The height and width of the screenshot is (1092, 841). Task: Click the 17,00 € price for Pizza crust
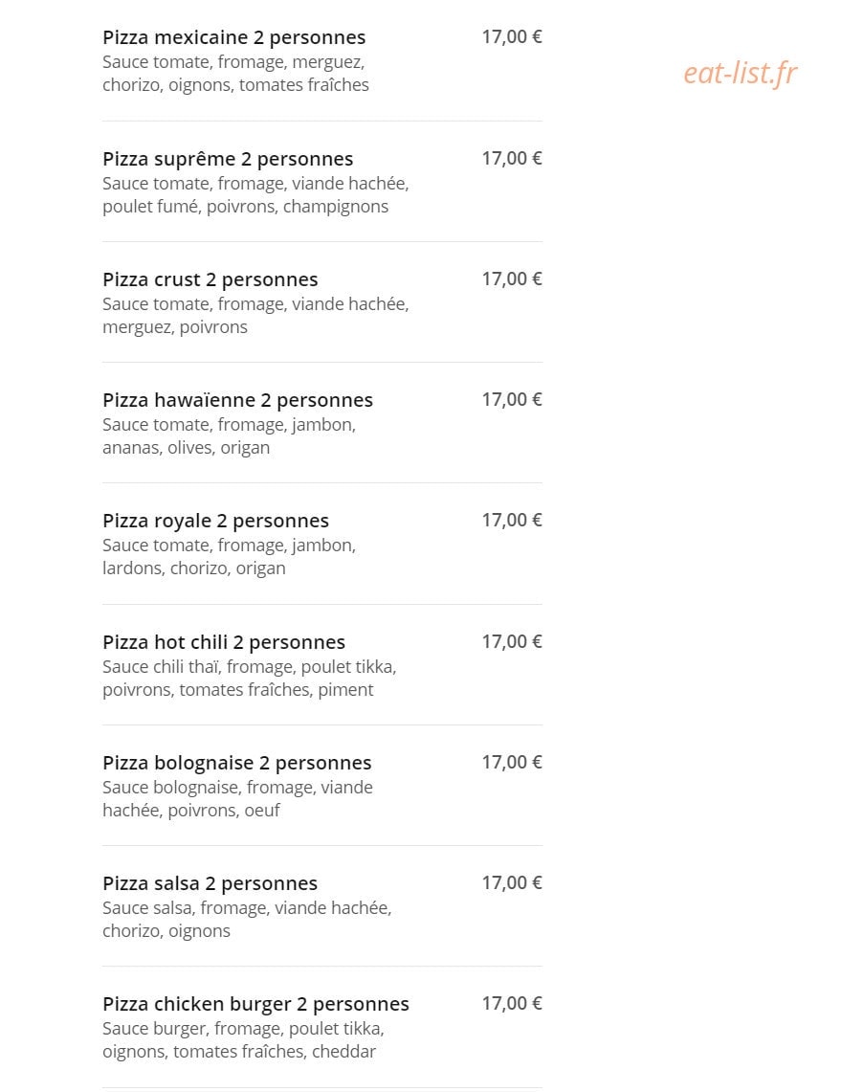[x=512, y=279]
